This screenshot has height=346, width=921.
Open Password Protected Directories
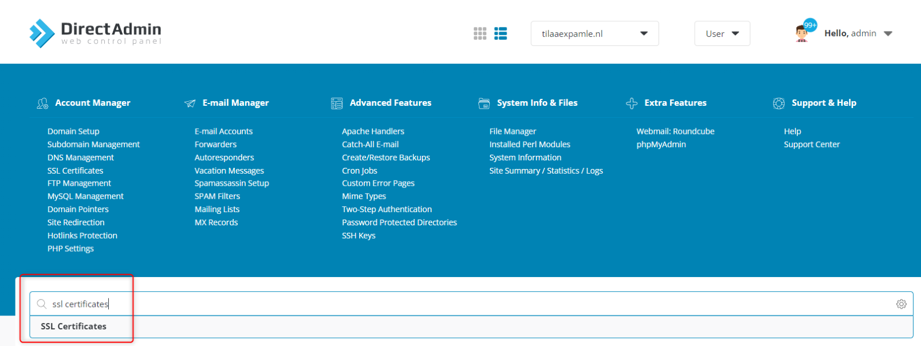(399, 222)
